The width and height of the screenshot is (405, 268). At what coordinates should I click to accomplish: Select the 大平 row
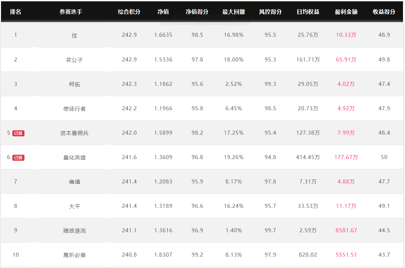(202, 206)
